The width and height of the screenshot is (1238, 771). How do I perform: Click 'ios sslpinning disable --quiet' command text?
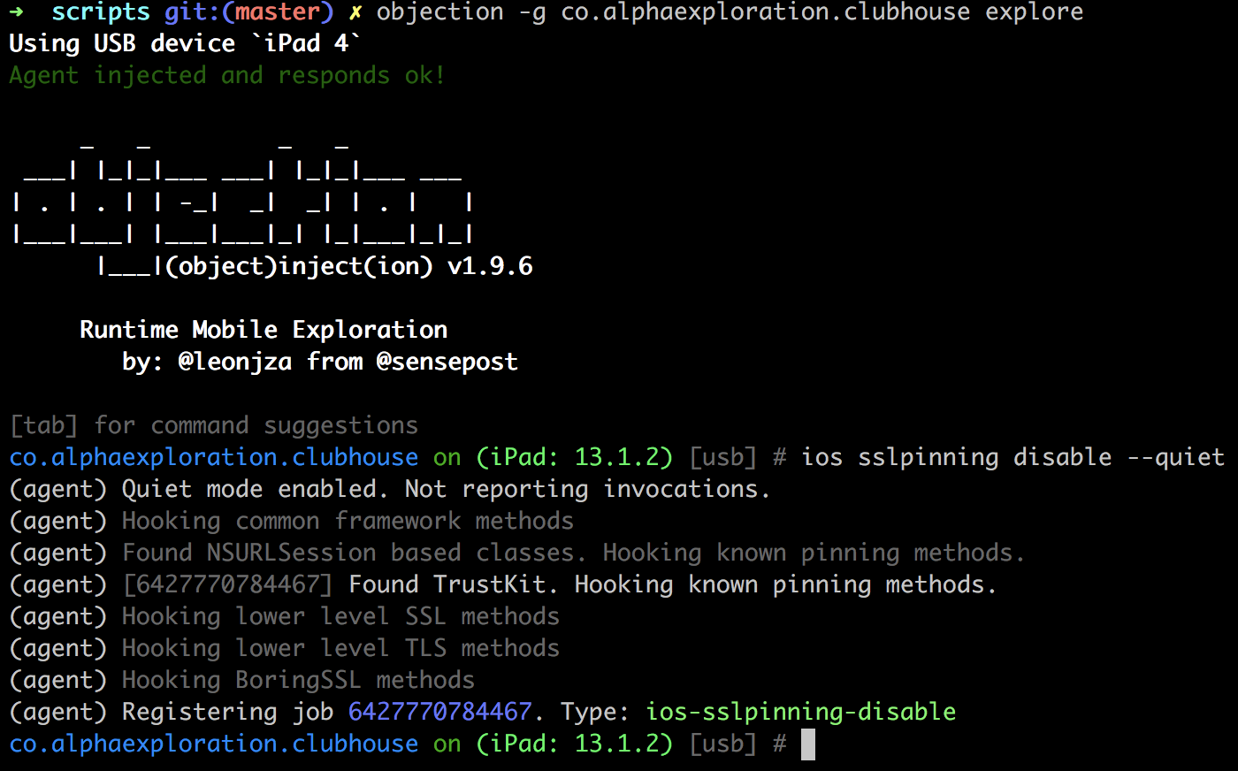[x=1013, y=457]
